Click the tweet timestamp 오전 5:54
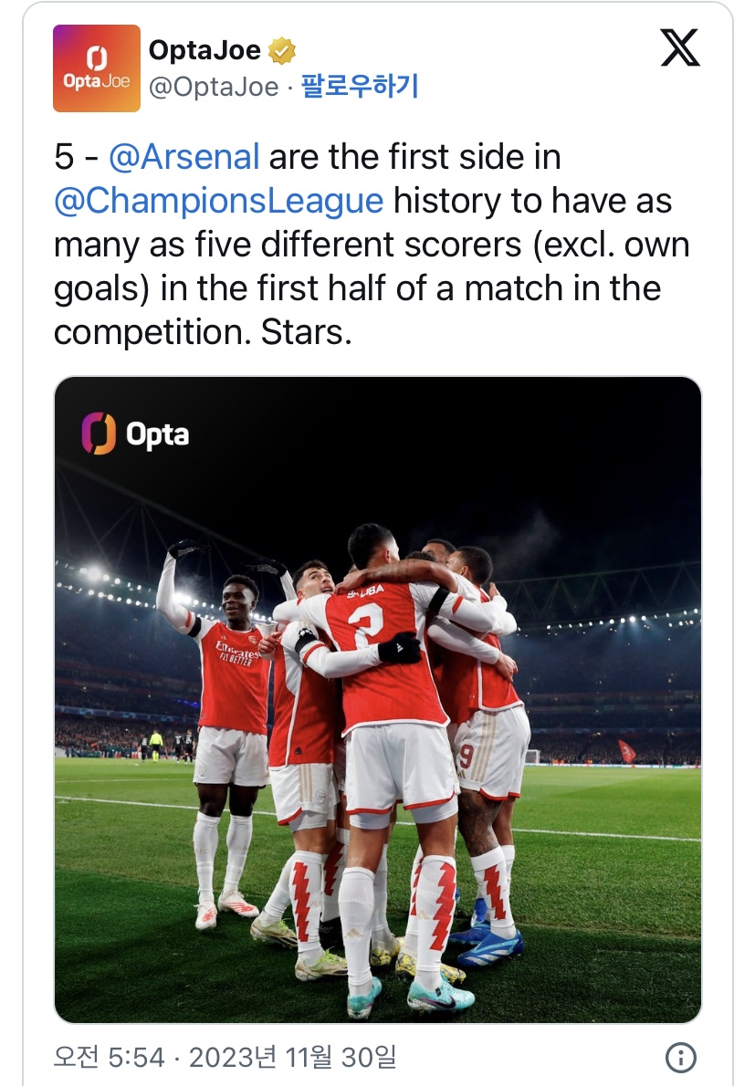755x1086 pixels. click(x=109, y=1058)
